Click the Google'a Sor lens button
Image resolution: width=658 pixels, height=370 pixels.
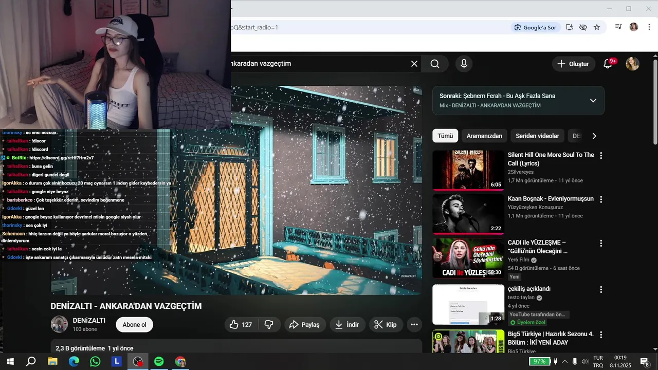pyautogui.click(x=535, y=27)
